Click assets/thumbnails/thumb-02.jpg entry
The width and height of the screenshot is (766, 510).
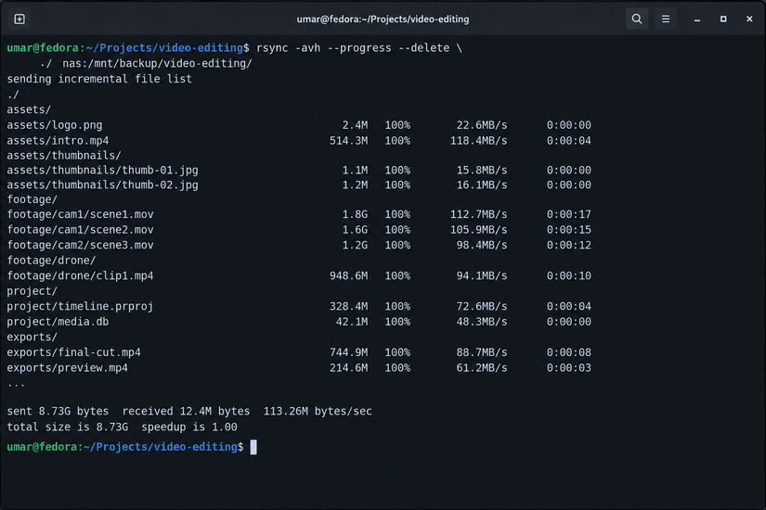click(x=102, y=185)
